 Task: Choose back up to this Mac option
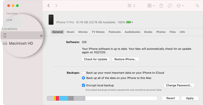coord(84,78)
